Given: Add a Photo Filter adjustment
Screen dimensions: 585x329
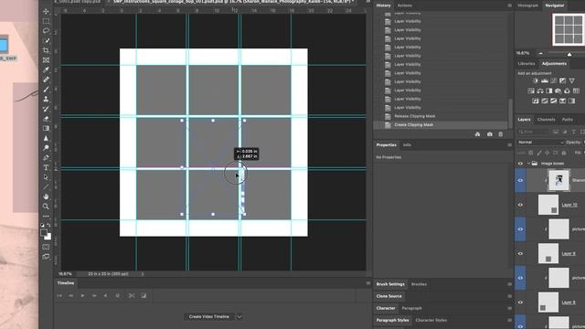Looking at the screenshot, I should tap(558, 90).
